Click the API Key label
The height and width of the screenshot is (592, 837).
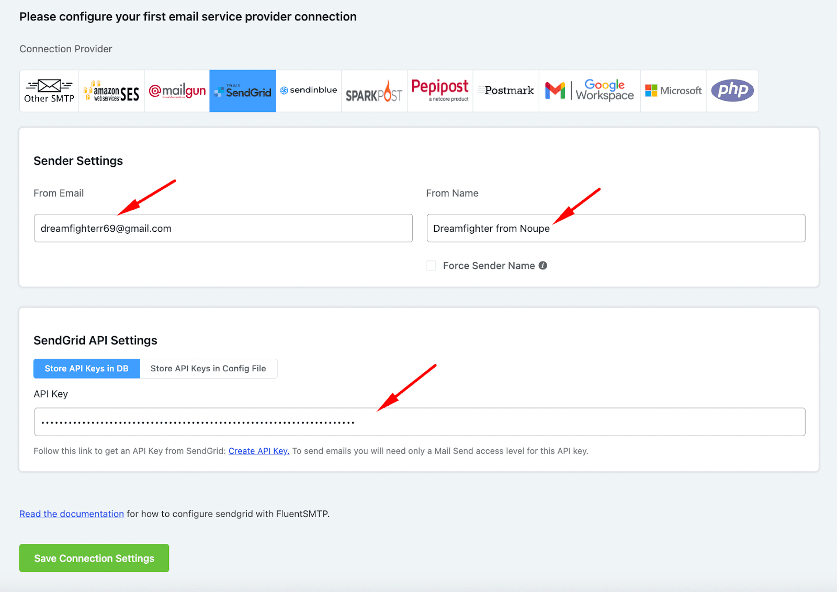(x=51, y=394)
